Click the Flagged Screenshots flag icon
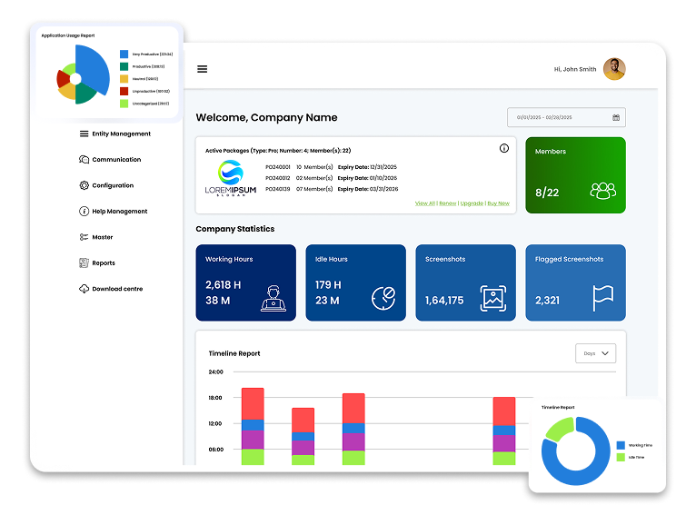This screenshot has height=515, width=696. 602,297
